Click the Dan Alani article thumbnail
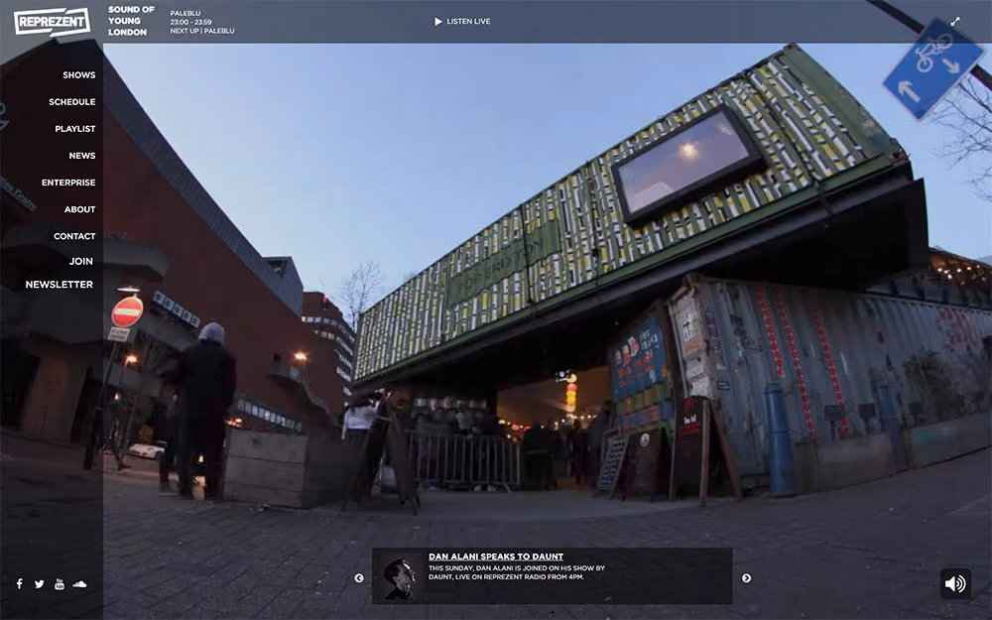 coord(400,578)
